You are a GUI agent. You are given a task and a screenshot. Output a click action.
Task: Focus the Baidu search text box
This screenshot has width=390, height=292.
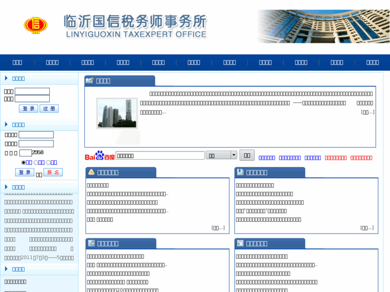[x=160, y=155]
